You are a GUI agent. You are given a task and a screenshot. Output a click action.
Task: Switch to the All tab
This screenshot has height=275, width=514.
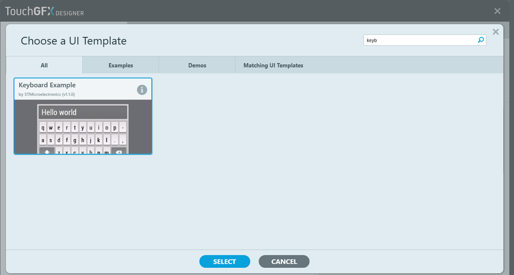(x=44, y=65)
